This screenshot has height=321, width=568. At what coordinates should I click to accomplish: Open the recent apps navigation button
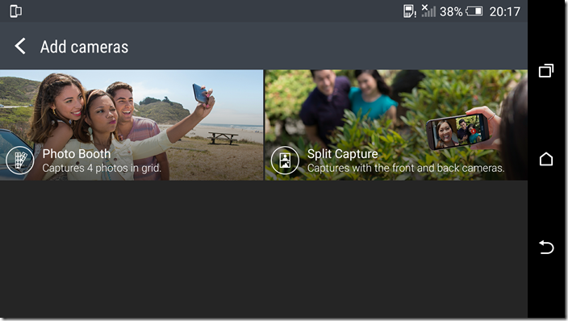point(546,70)
